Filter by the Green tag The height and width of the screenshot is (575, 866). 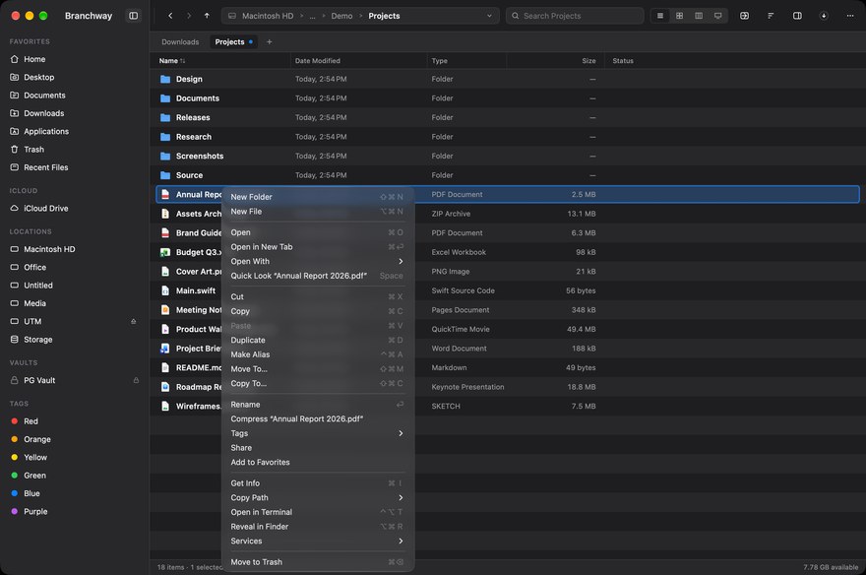tap(34, 476)
